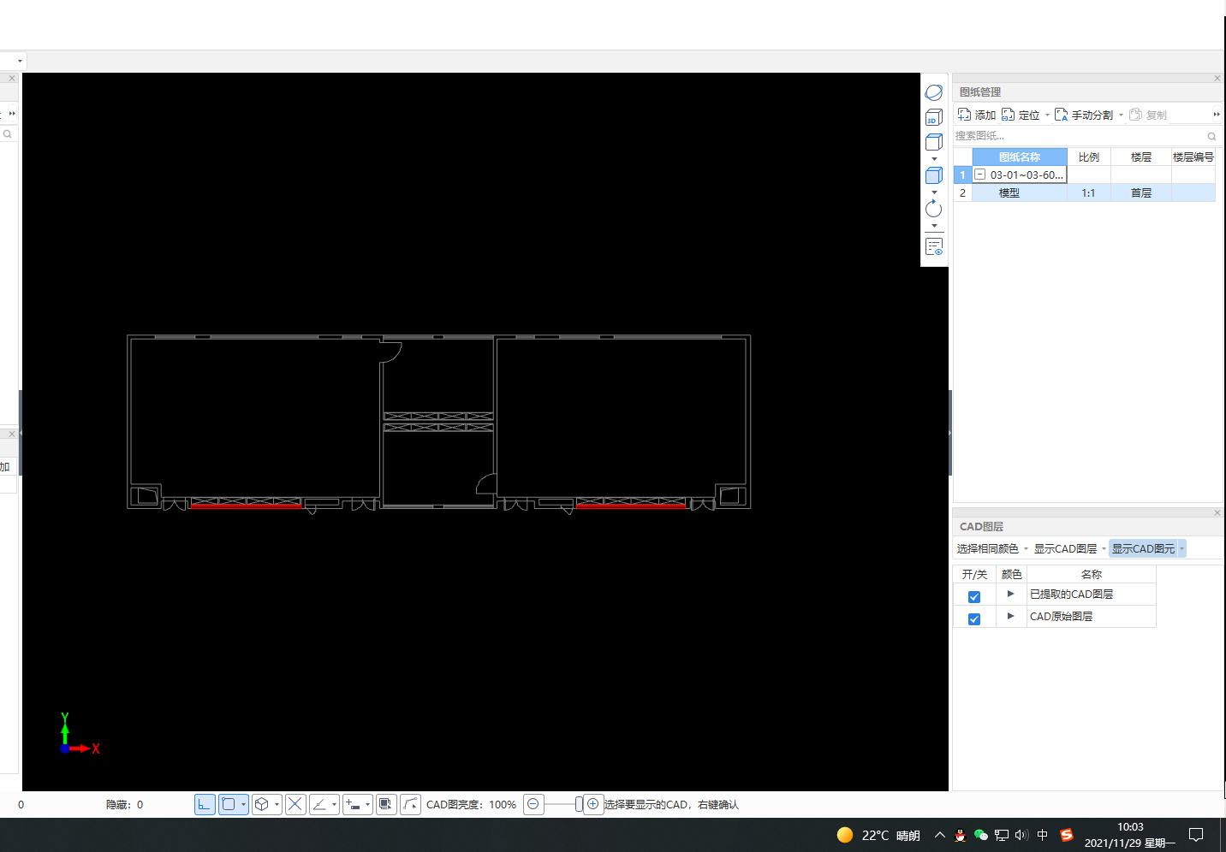Open QQ penguin tray icon

coord(960,835)
